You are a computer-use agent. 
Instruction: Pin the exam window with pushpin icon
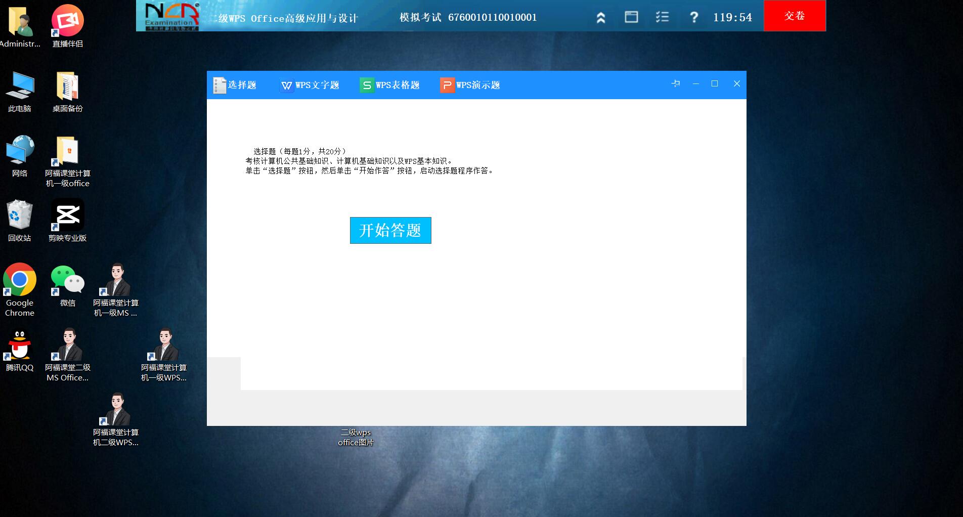point(676,83)
